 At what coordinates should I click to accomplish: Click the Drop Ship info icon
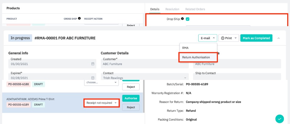click(x=182, y=19)
